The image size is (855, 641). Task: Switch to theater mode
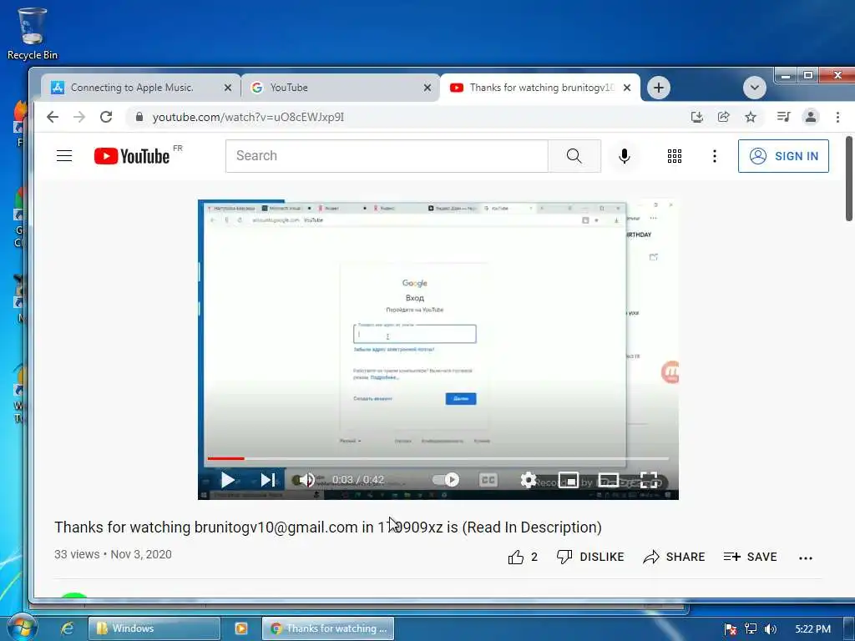(x=609, y=480)
